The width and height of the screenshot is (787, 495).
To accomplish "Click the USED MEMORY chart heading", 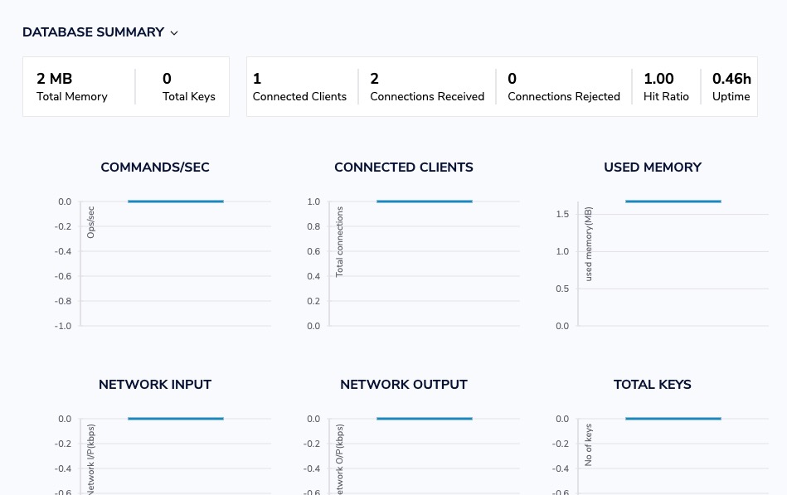I will click(652, 167).
